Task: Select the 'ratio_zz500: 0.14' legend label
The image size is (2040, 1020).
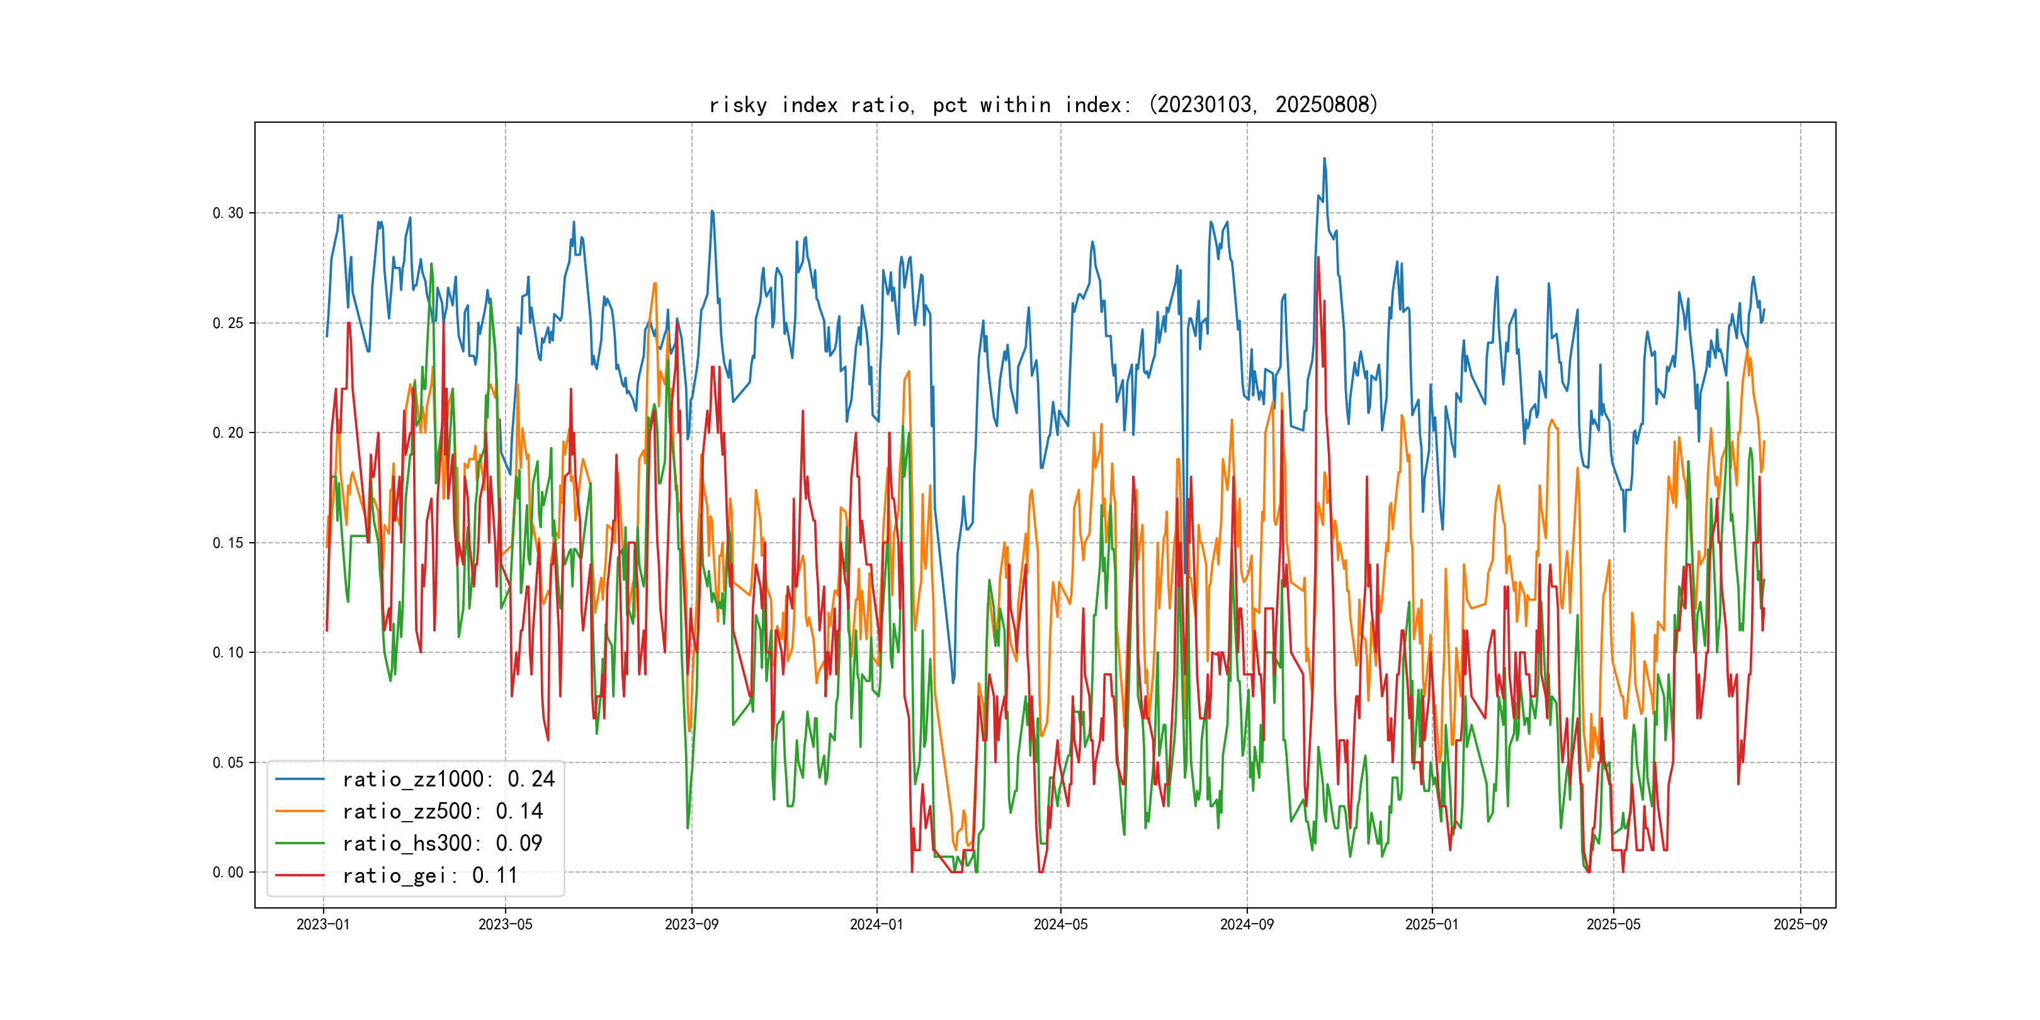Action: click(x=442, y=811)
